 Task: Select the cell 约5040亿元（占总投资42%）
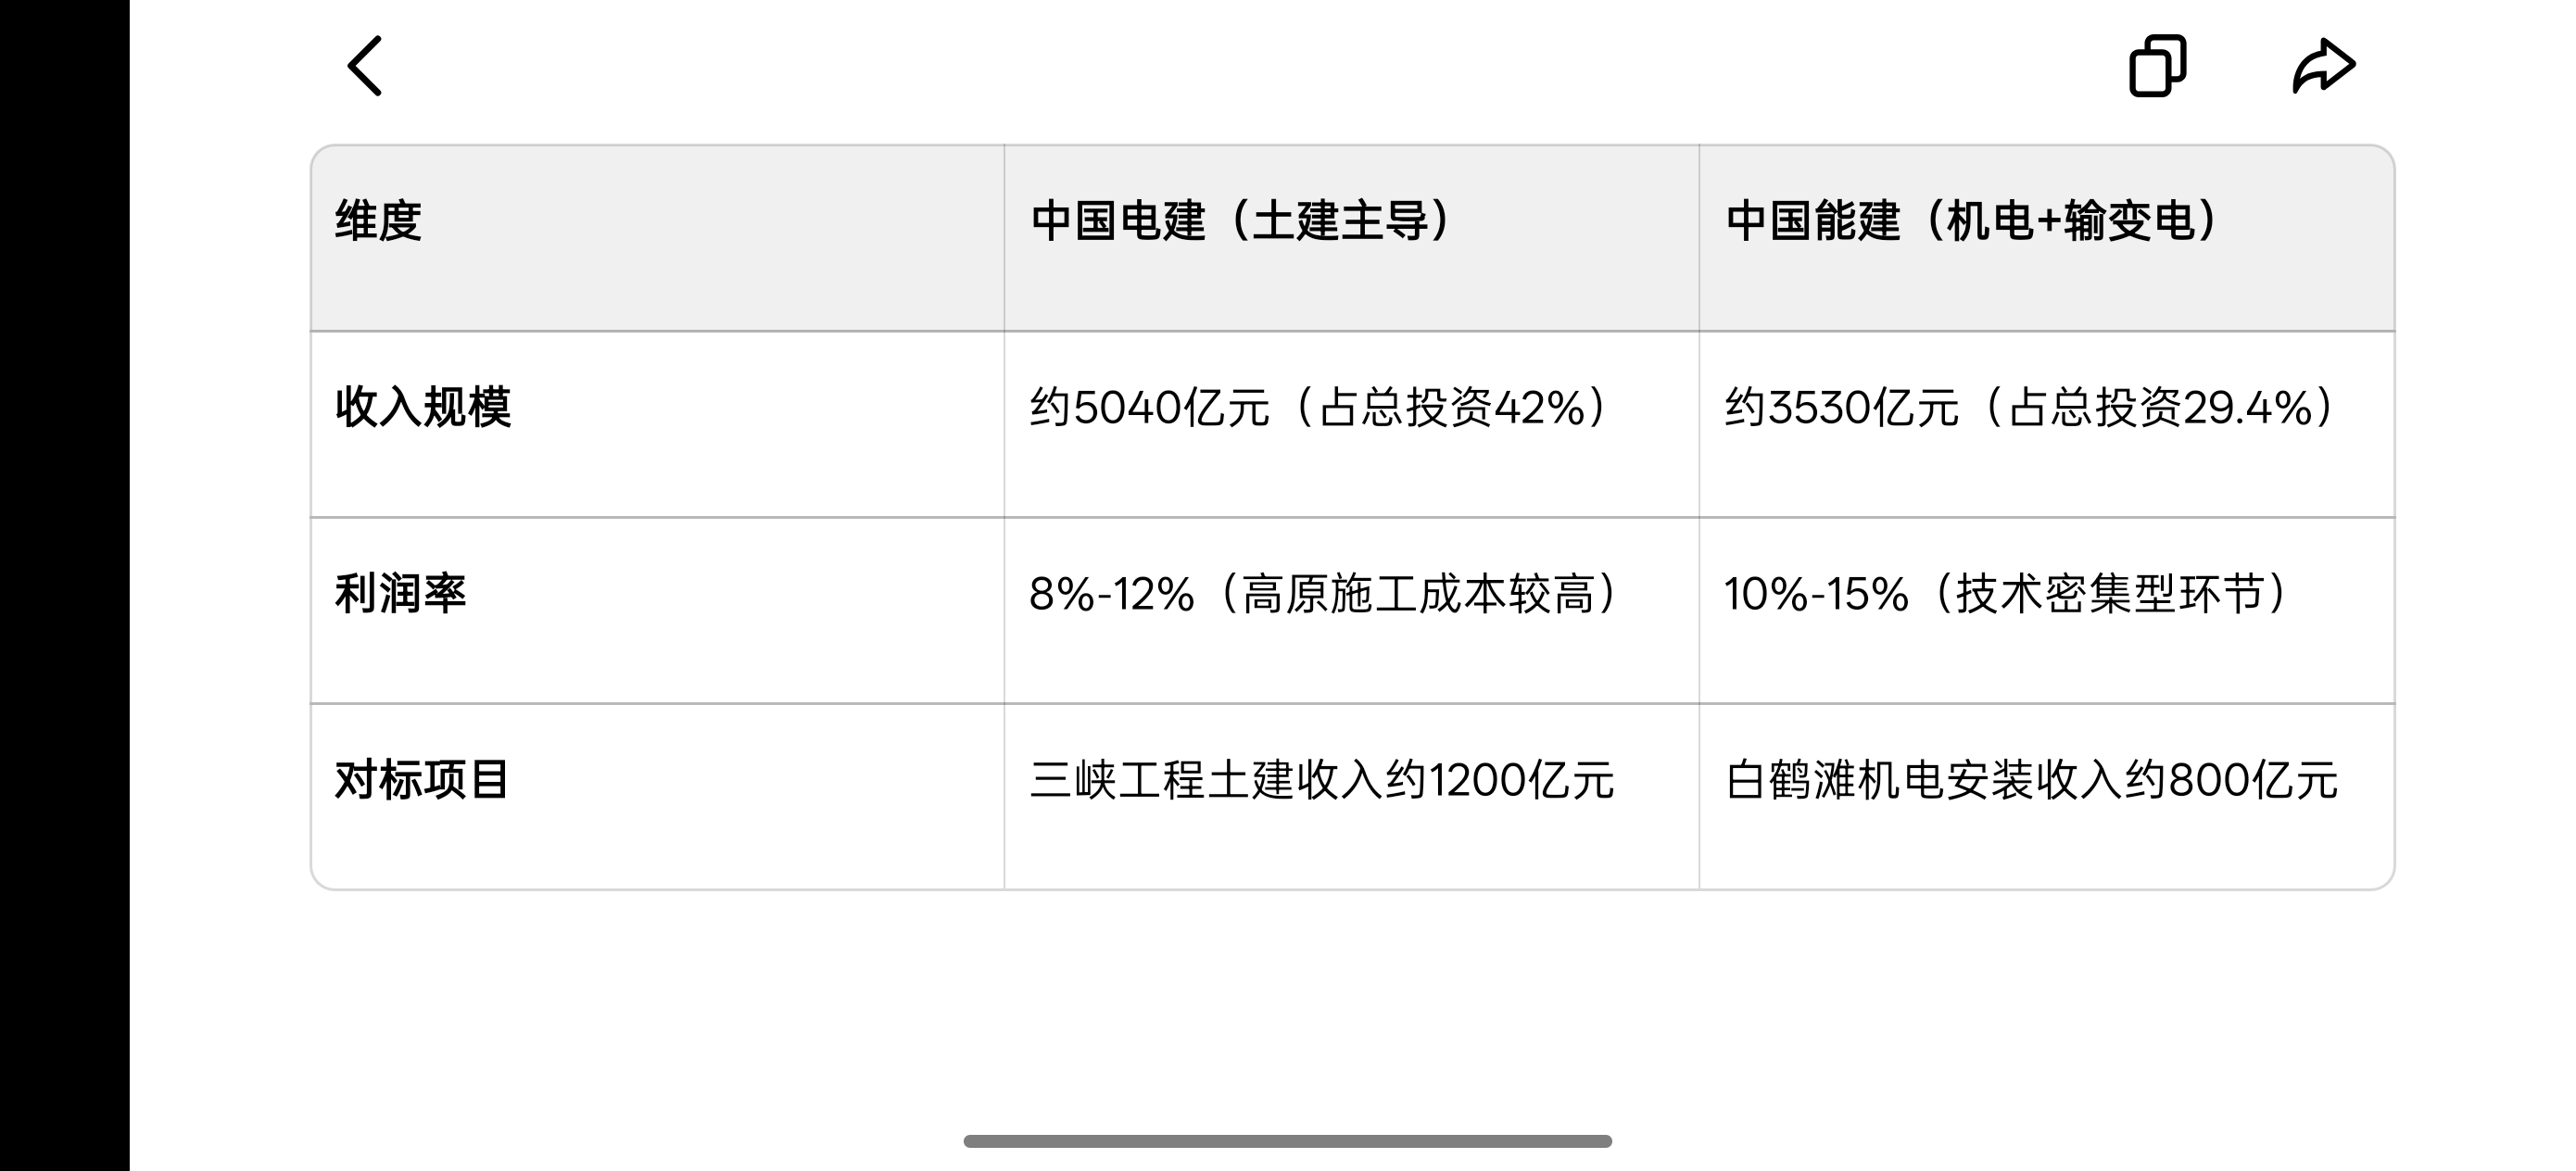pos(1351,424)
